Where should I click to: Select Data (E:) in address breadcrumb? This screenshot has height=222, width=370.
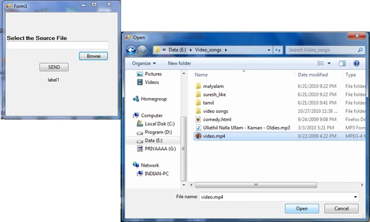click(177, 50)
